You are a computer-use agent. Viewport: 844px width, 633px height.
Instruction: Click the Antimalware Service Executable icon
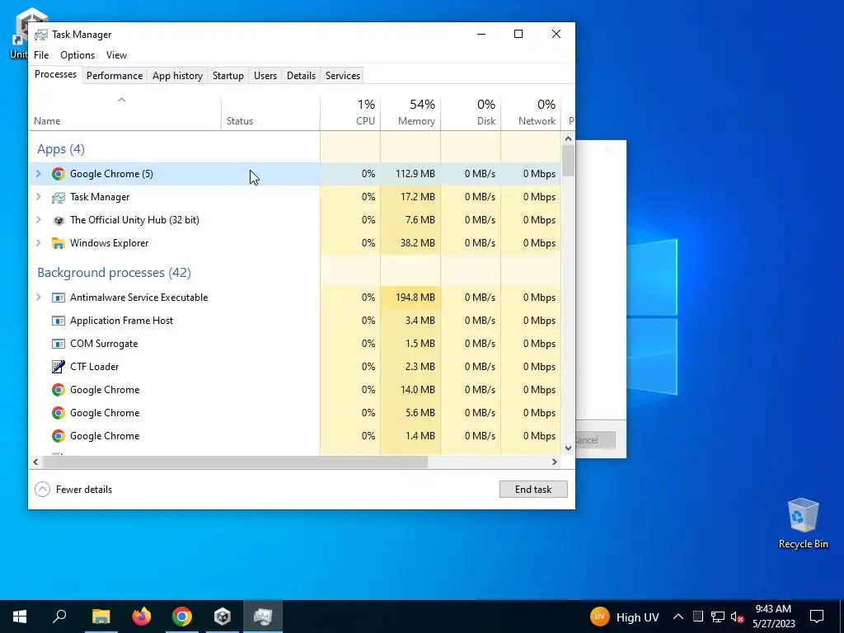pyautogui.click(x=59, y=298)
